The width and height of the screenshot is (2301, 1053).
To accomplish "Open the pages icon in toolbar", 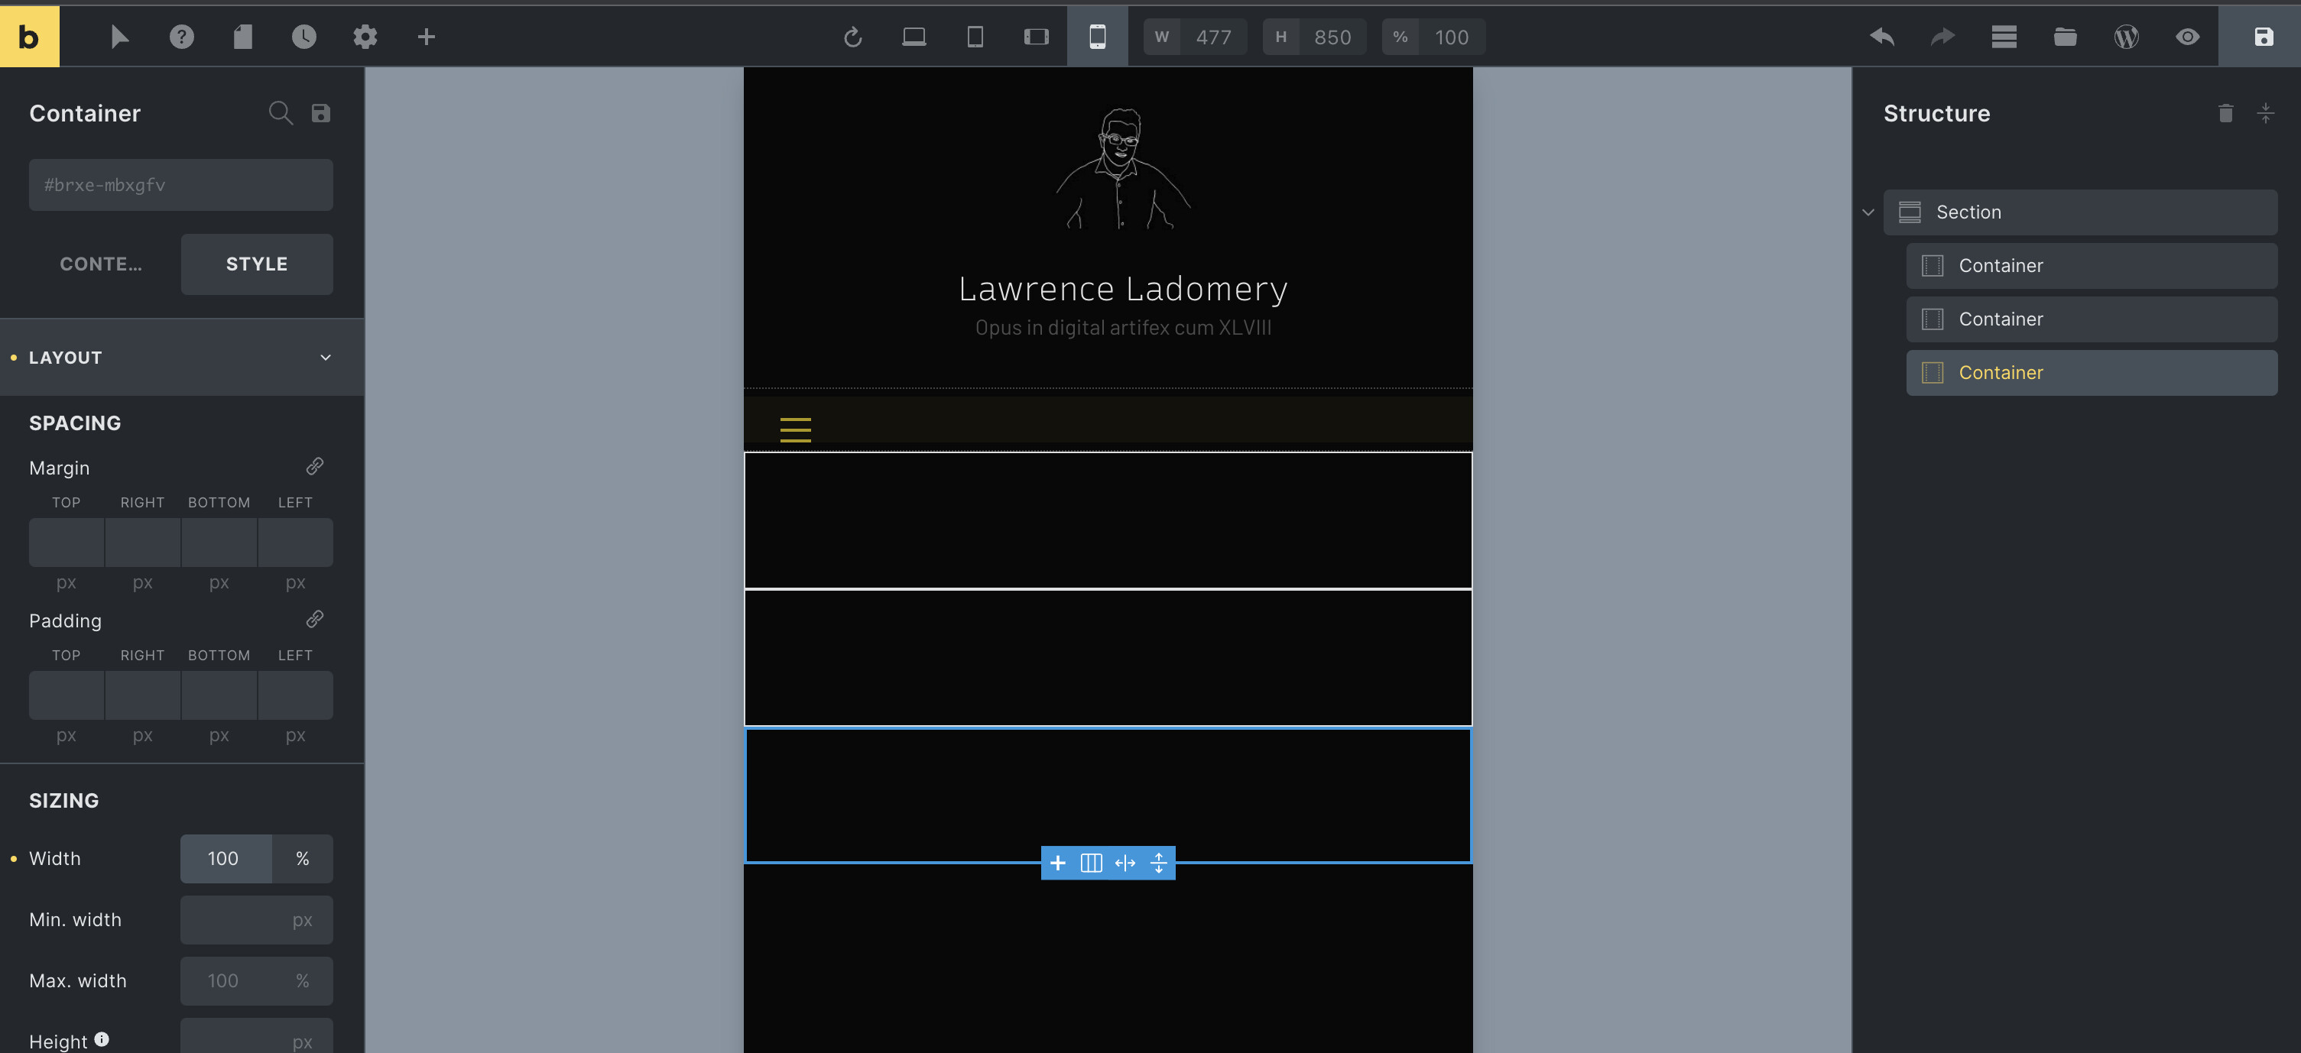I will (x=243, y=37).
